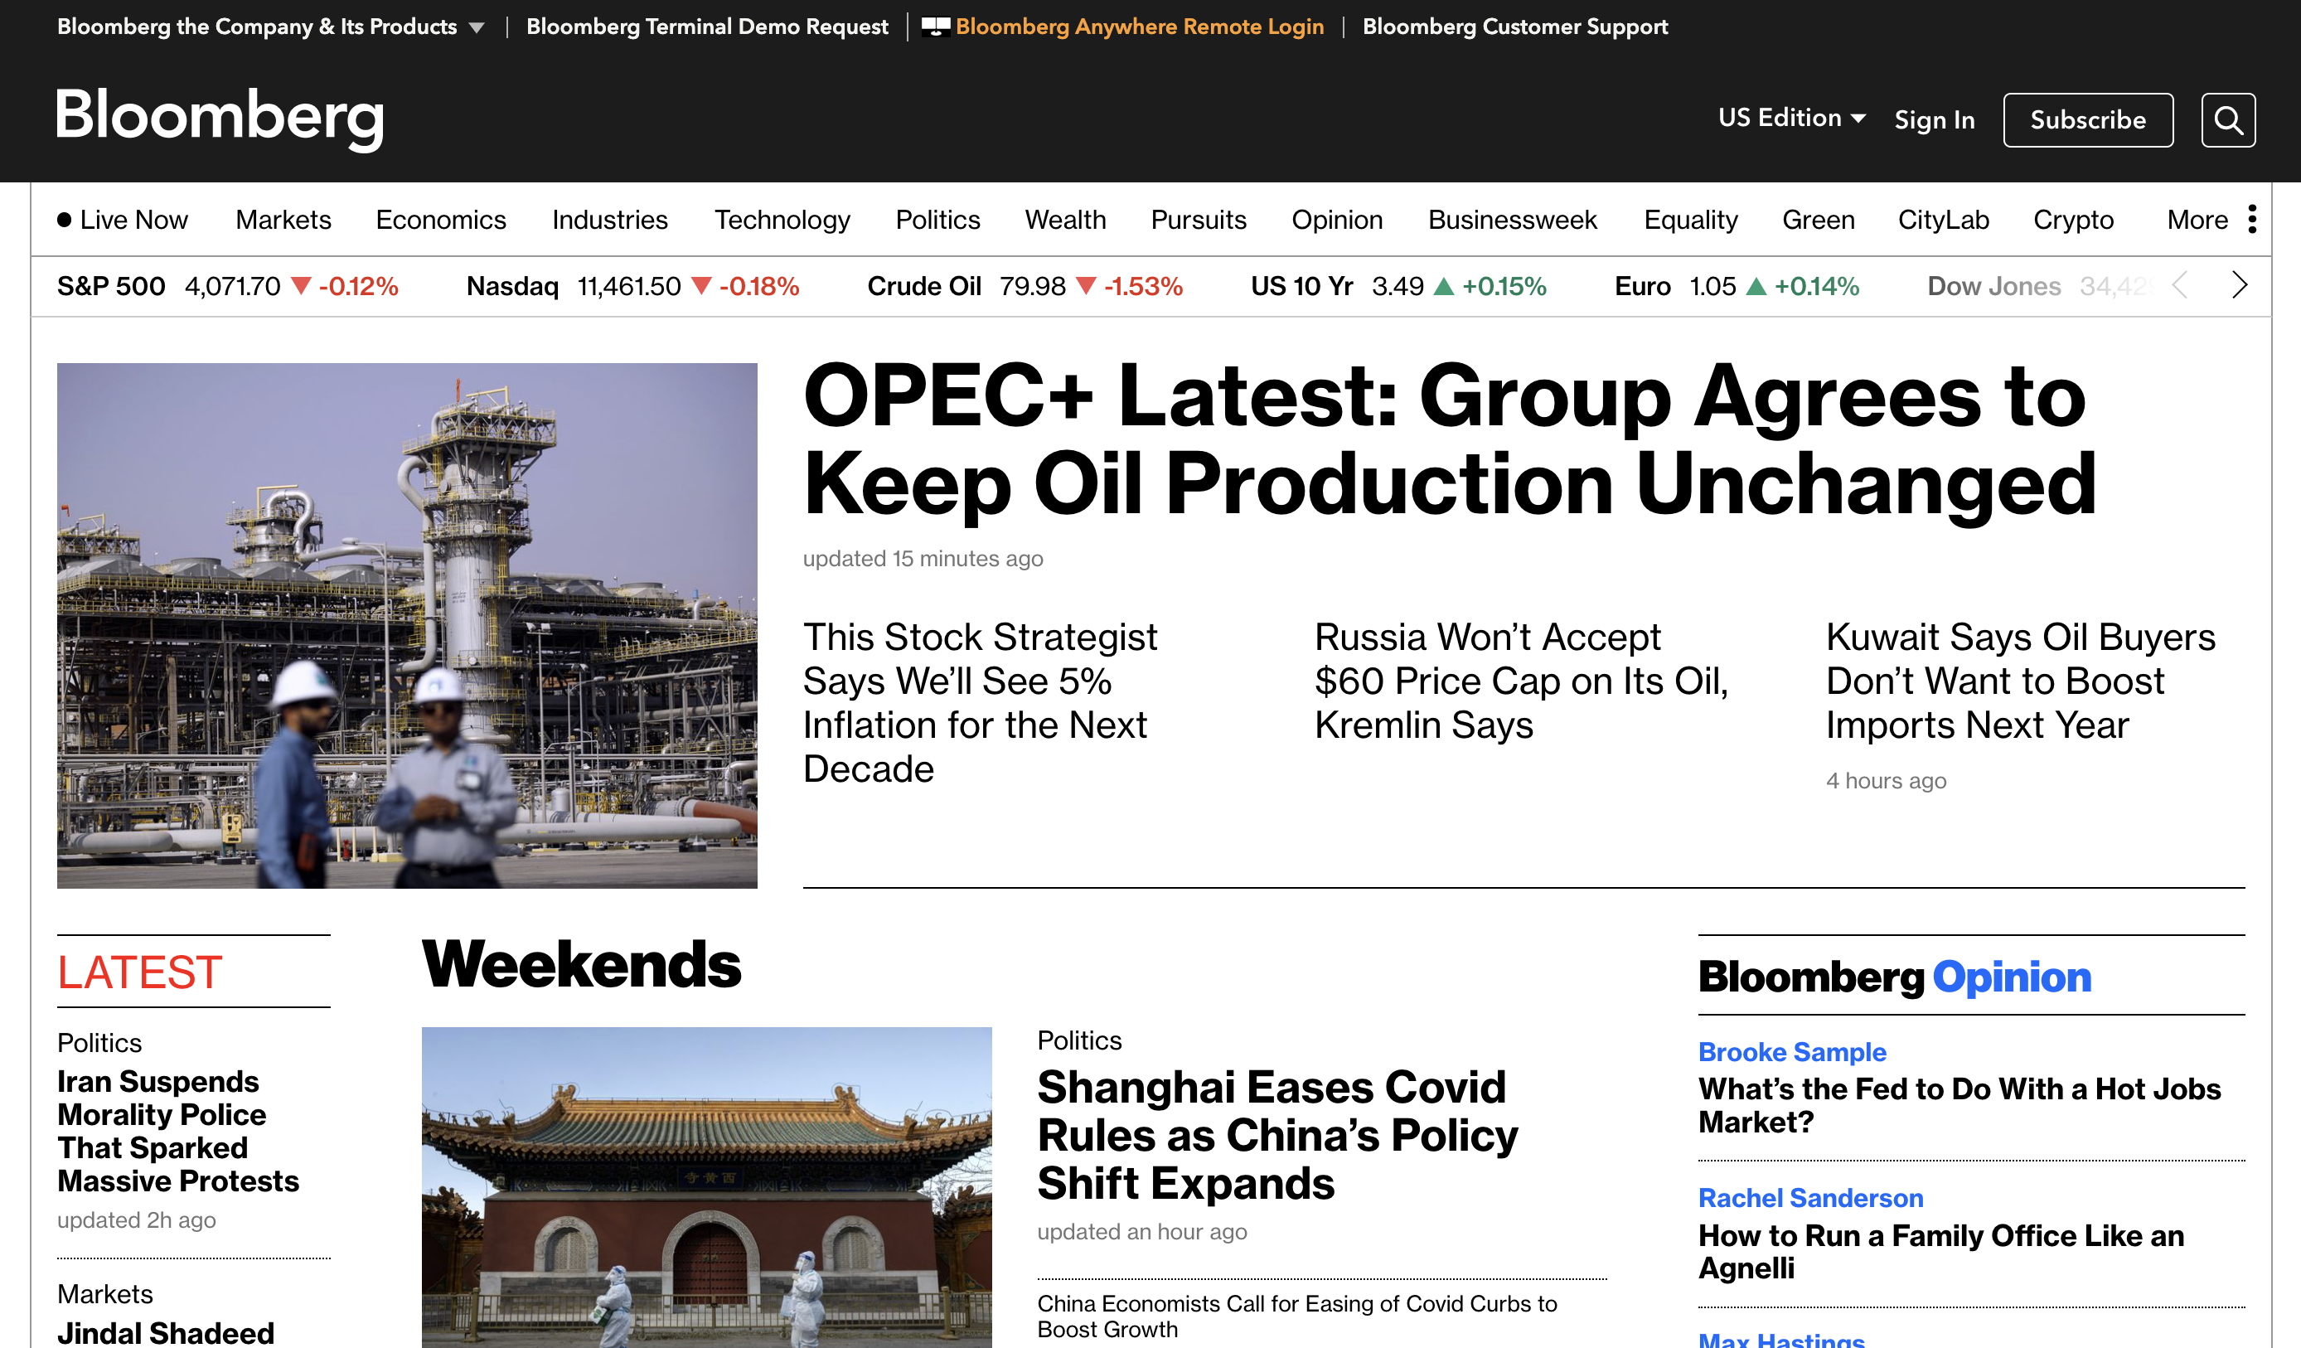2301x1348 pixels.
Task: Expand Bloomberg the Company & Its Products
Action: [x=270, y=27]
